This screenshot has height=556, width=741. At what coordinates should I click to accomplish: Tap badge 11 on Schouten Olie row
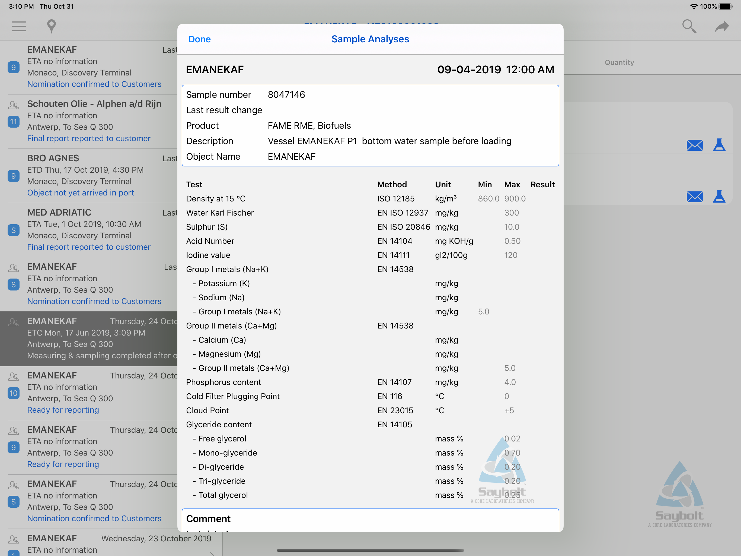13,122
